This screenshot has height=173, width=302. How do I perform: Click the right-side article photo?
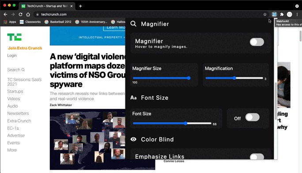(284, 85)
